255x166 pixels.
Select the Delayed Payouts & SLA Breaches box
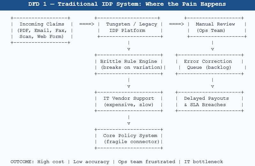(x=210, y=101)
